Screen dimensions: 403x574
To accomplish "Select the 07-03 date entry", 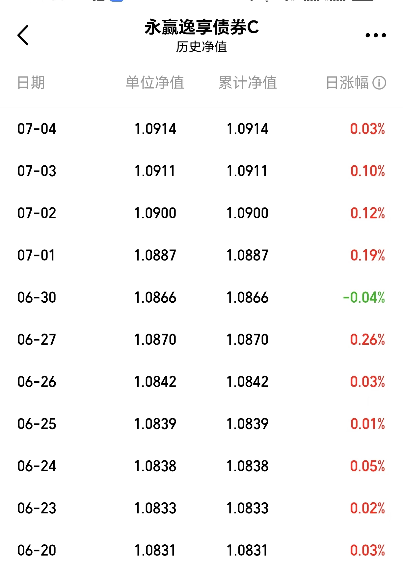I will point(37,171).
